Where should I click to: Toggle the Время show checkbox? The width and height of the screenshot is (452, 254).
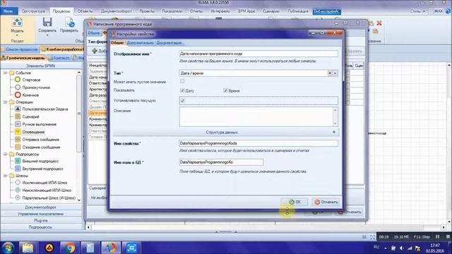[225, 90]
